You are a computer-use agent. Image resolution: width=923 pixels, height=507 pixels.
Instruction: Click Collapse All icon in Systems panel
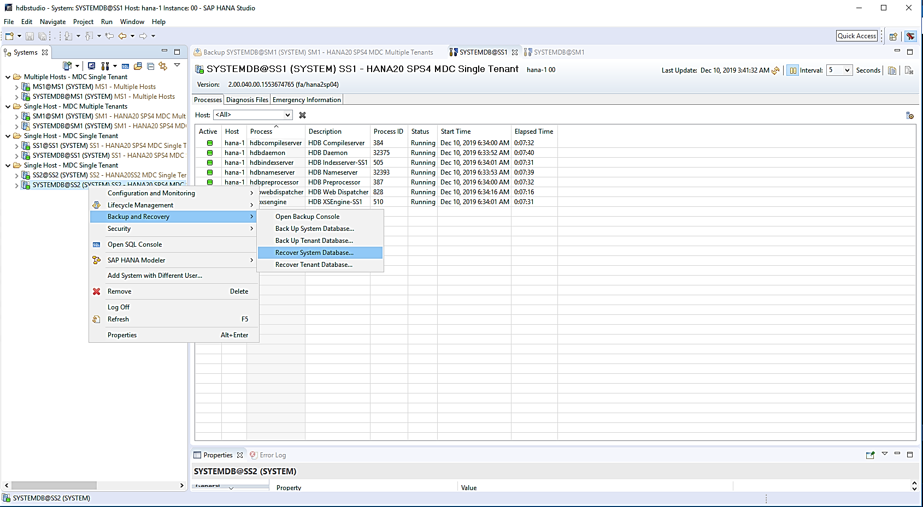pos(150,66)
